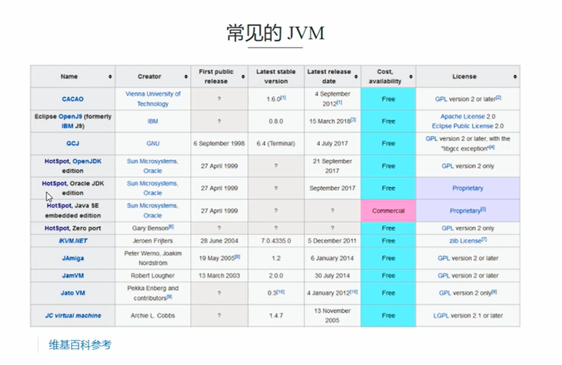Image resolution: width=562 pixels, height=365 pixels.
Task: Click the Sun Microsystems, Oracle link for Oracle JDK edition
Action: coord(153,188)
